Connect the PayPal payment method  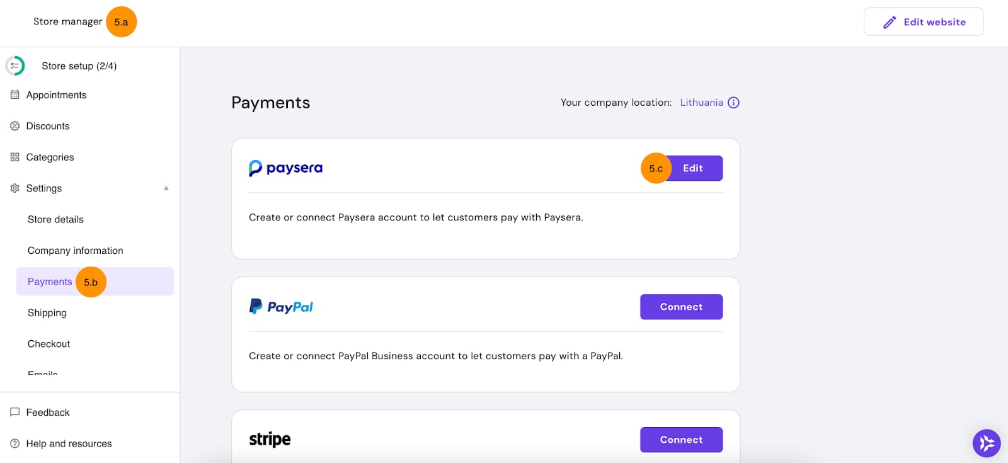(681, 307)
